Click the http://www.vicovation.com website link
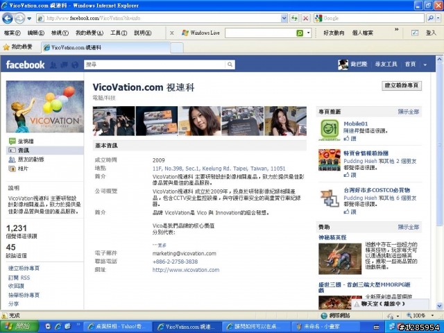Screen dimensions: 444x333 pos(186,270)
